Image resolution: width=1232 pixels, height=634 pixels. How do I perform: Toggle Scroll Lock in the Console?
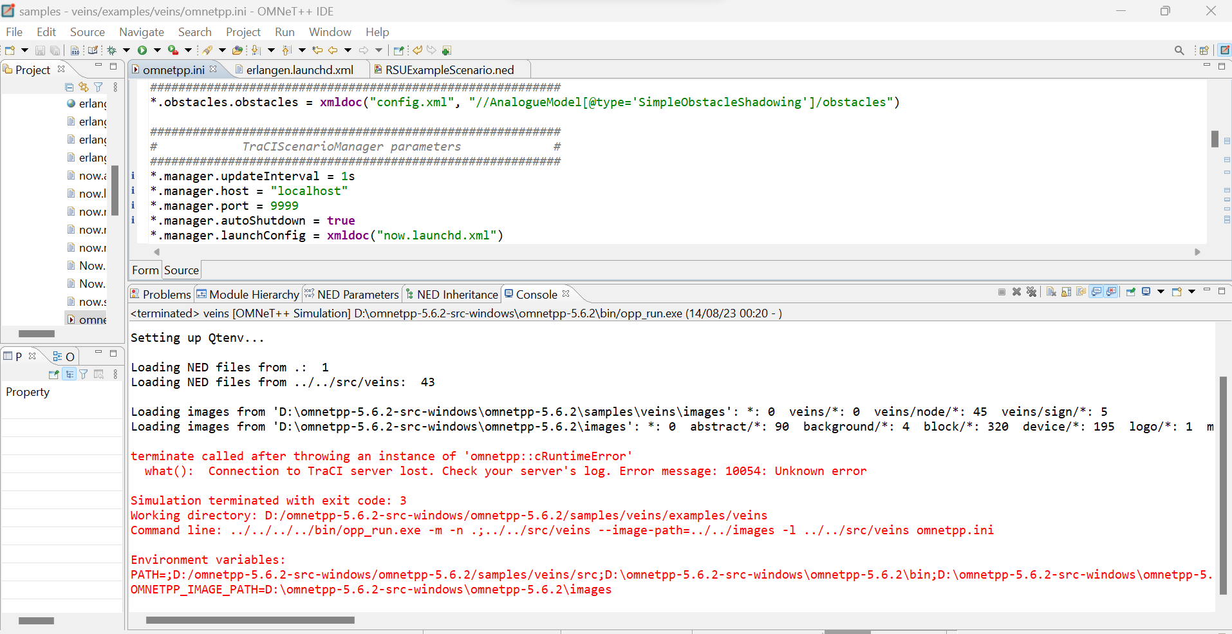tap(1067, 292)
